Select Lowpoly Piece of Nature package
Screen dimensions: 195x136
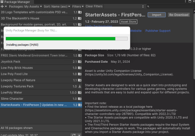(x=41, y=80)
